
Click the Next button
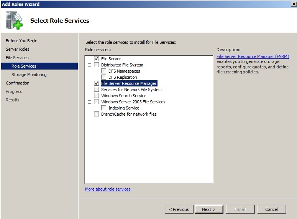tap(209, 209)
